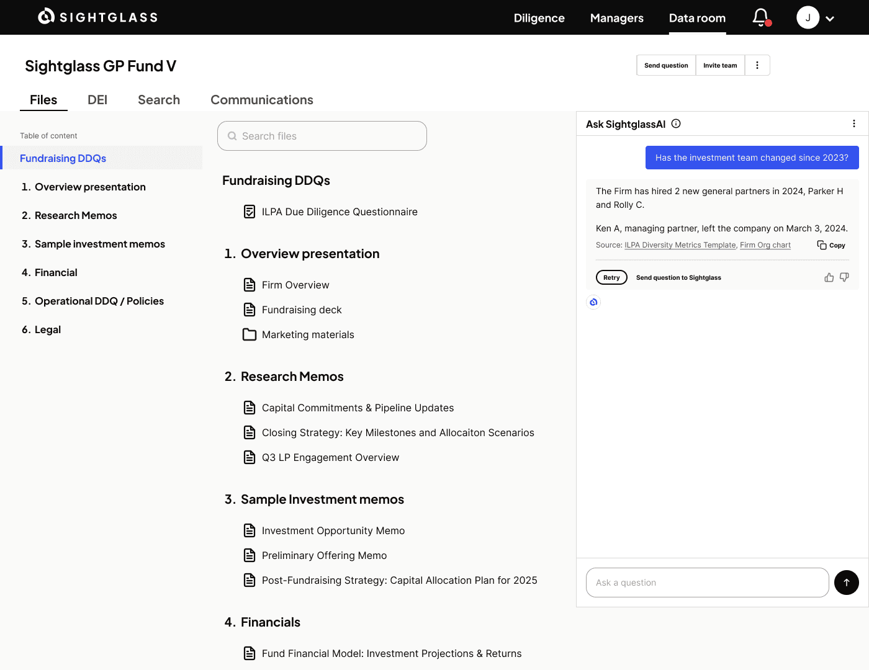Click the SightglassAI info icon

(x=677, y=123)
